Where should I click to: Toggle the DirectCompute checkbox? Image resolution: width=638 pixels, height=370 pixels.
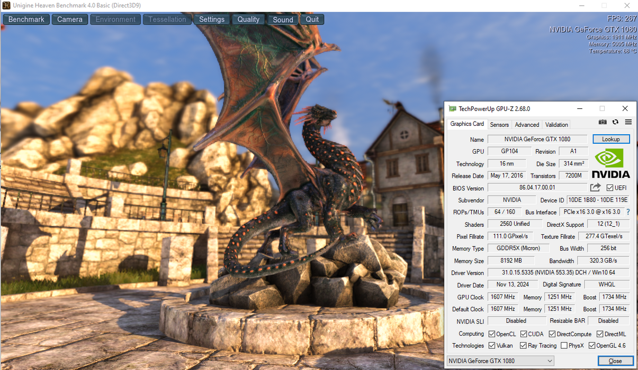tap(552, 334)
